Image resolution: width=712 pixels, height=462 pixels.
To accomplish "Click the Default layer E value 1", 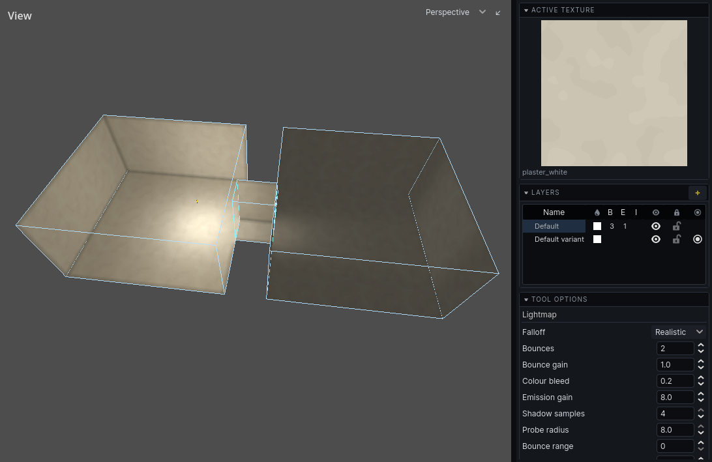I will [625, 226].
